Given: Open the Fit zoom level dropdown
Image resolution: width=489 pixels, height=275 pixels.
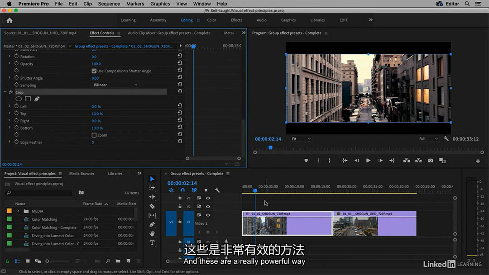Looking at the screenshot, I should pyautogui.click(x=301, y=139).
